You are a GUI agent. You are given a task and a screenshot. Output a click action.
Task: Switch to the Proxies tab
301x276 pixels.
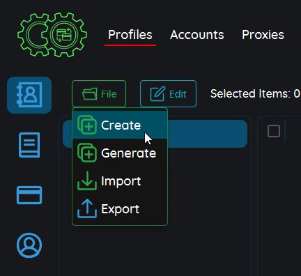tap(263, 35)
